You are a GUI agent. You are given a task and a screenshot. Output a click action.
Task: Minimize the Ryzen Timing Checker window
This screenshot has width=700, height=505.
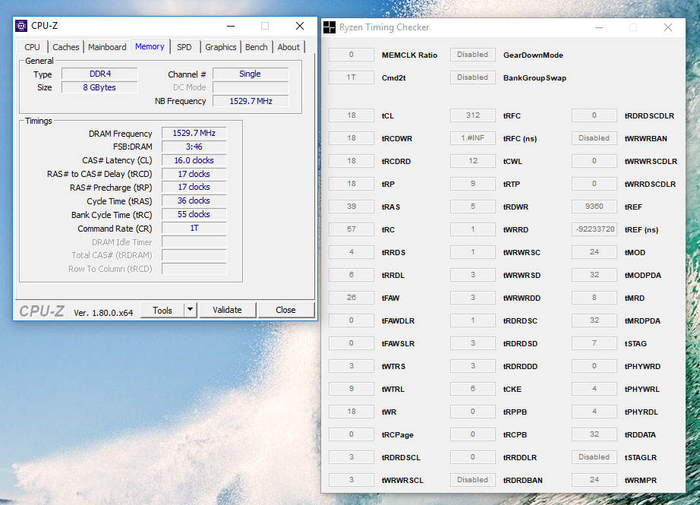[x=599, y=27]
